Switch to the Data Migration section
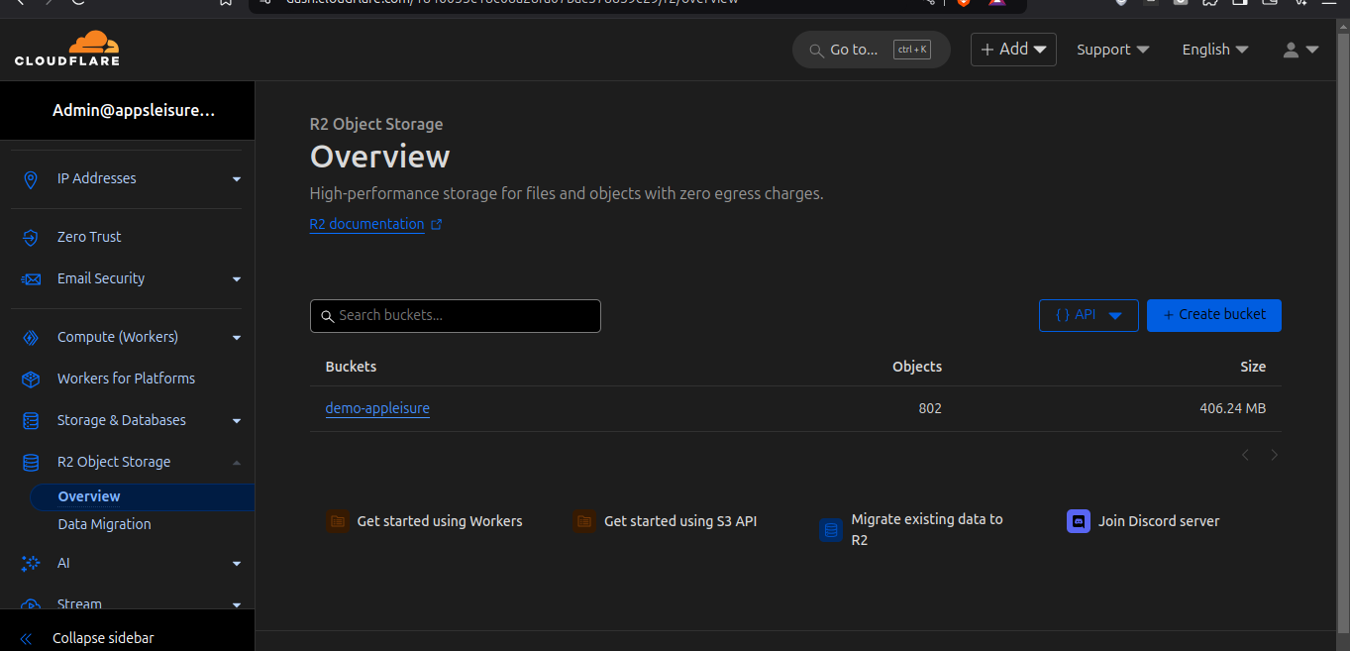 (x=103, y=523)
